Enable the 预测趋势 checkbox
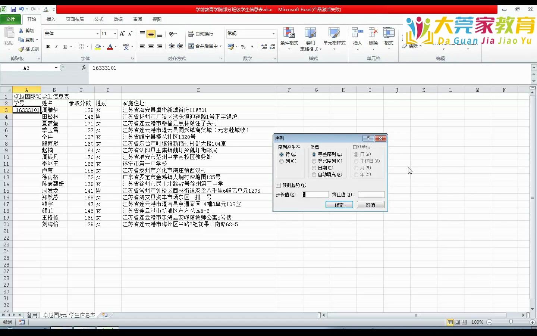The width and height of the screenshot is (537, 336). tap(279, 185)
